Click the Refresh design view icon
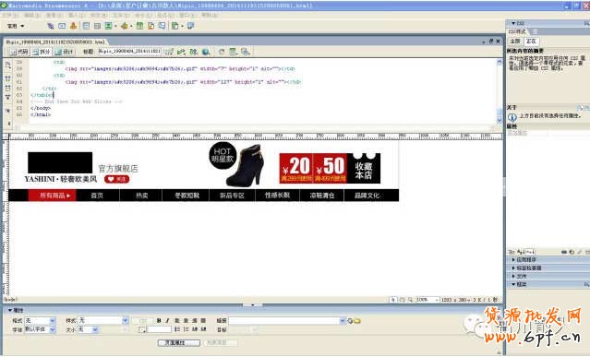Viewport: 590px width, 357px height. click(x=222, y=52)
